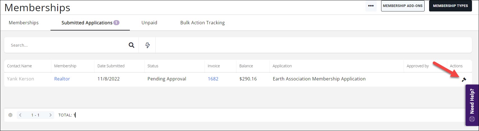Screen dimensions: 479x131
Task: Go to previous page arrow
Action: click(x=20, y=115)
